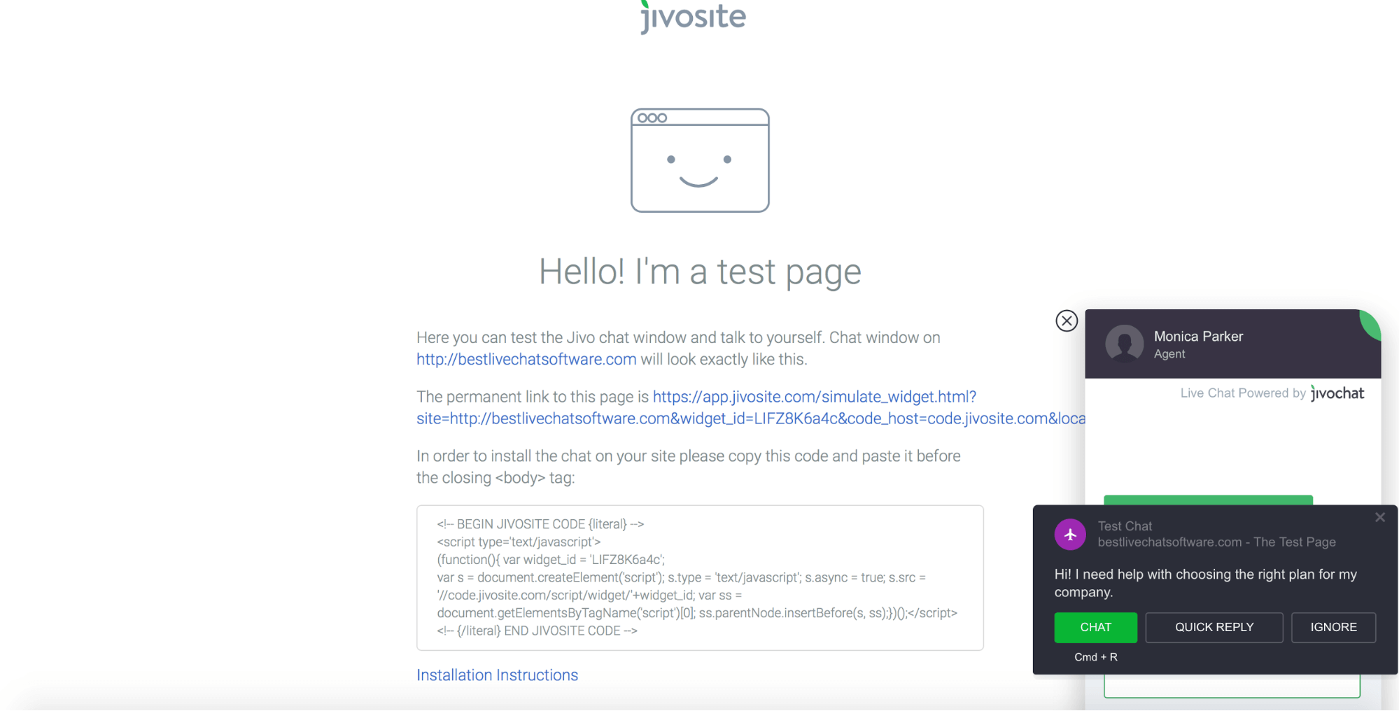1399x711 pixels.
Task: Open the bestlivechatsoftware.com link
Action: (x=526, y=359)
